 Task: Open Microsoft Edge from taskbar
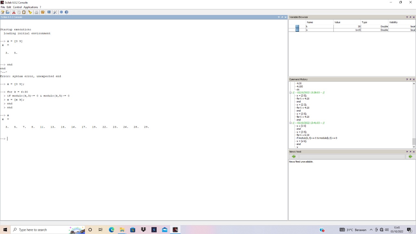111,230
